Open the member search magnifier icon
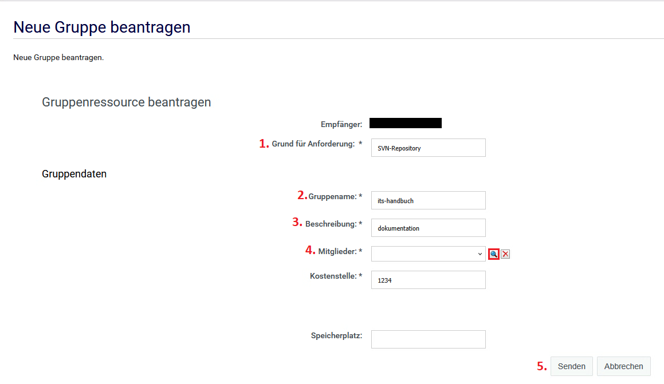 coord(494,254)
